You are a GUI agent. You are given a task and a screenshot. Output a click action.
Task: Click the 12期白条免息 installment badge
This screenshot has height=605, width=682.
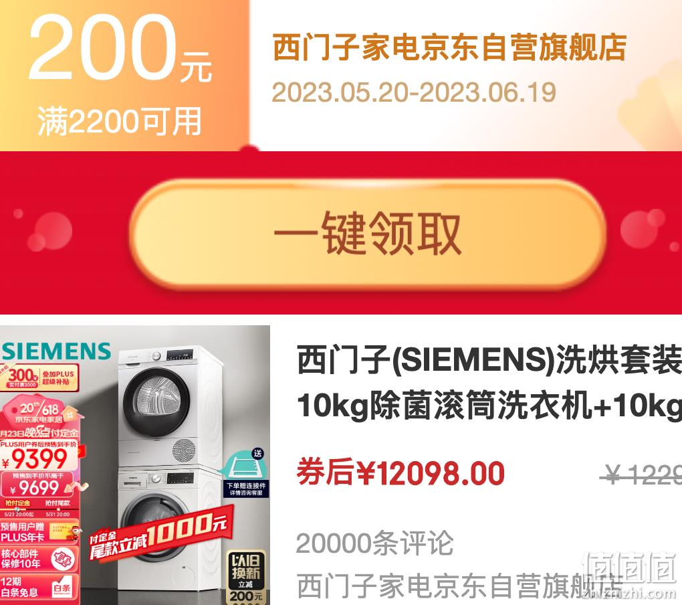coord(39,587)
